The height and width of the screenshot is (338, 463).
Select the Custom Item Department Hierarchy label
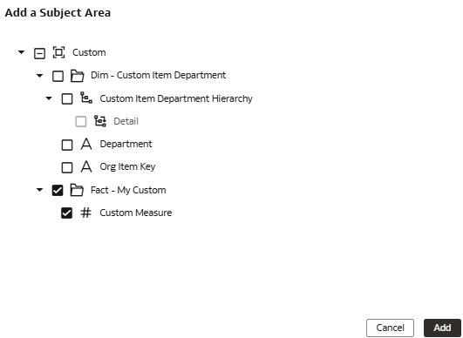click(x=176, y=98)
